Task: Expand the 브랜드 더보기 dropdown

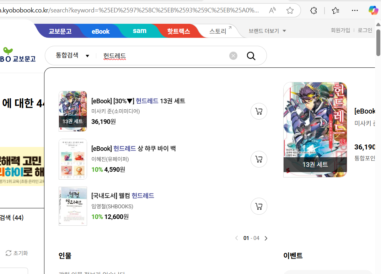Action: click(267, 31)
